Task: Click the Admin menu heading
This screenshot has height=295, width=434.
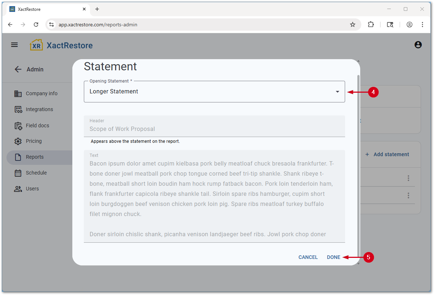Action: coord(36,69)
